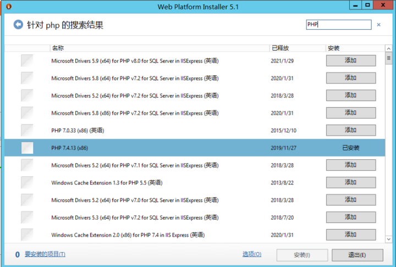This screenshot has width=396, height=267.
Task: Go back using the blue arrow icon
Action: point(18,25)
